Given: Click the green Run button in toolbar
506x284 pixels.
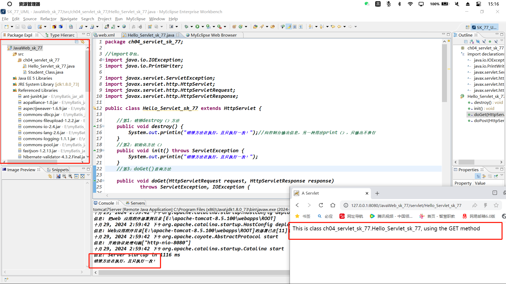Looking at the screenshot, I should [x=197, y=27].
